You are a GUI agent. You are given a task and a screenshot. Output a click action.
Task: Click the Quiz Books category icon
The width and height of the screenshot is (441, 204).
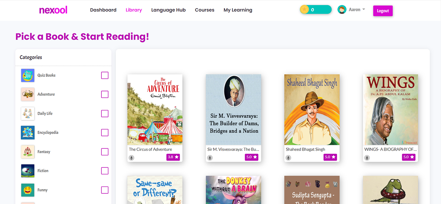pos(28,75)
